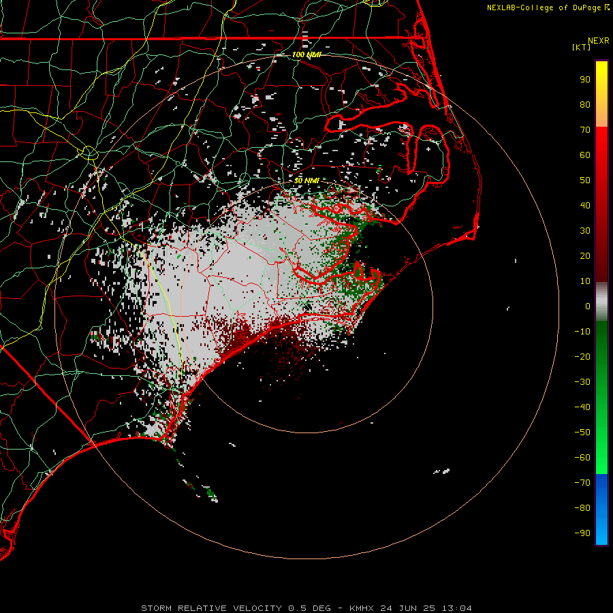Click the -70 knot value on the scale

[582, 483]
